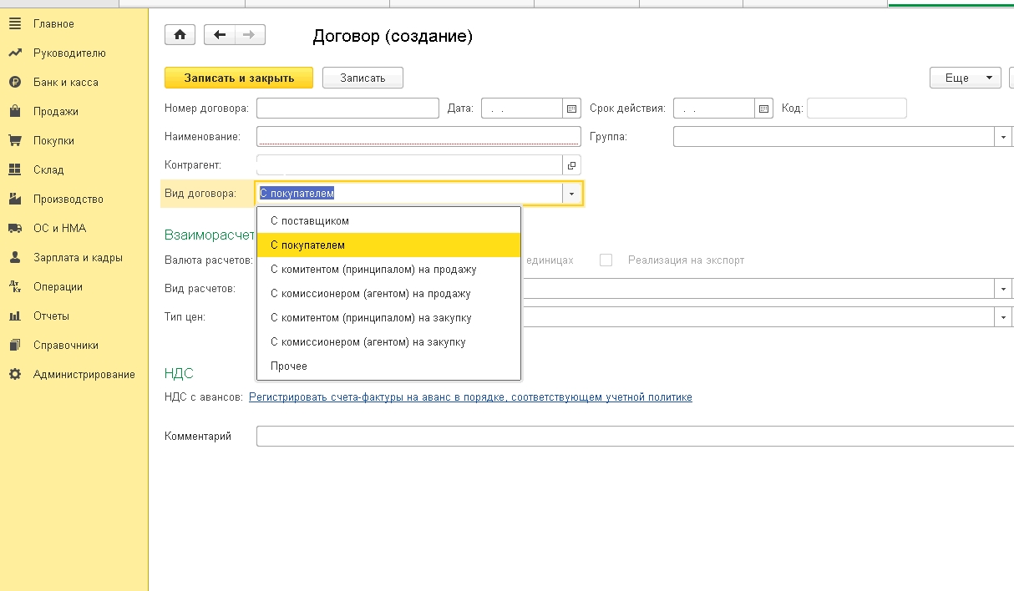This screenshot has width=1014, height=591.
Task: Choose Прочее contract type option
Action: point(289,366)
